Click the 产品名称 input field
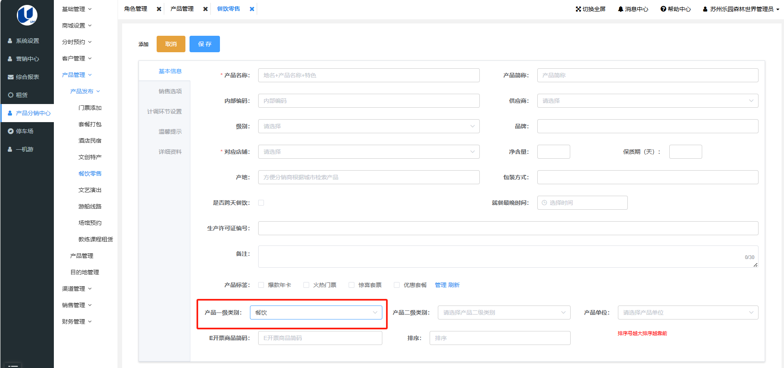The width and height of the screenshot is (784, 368). click(368, 75)
